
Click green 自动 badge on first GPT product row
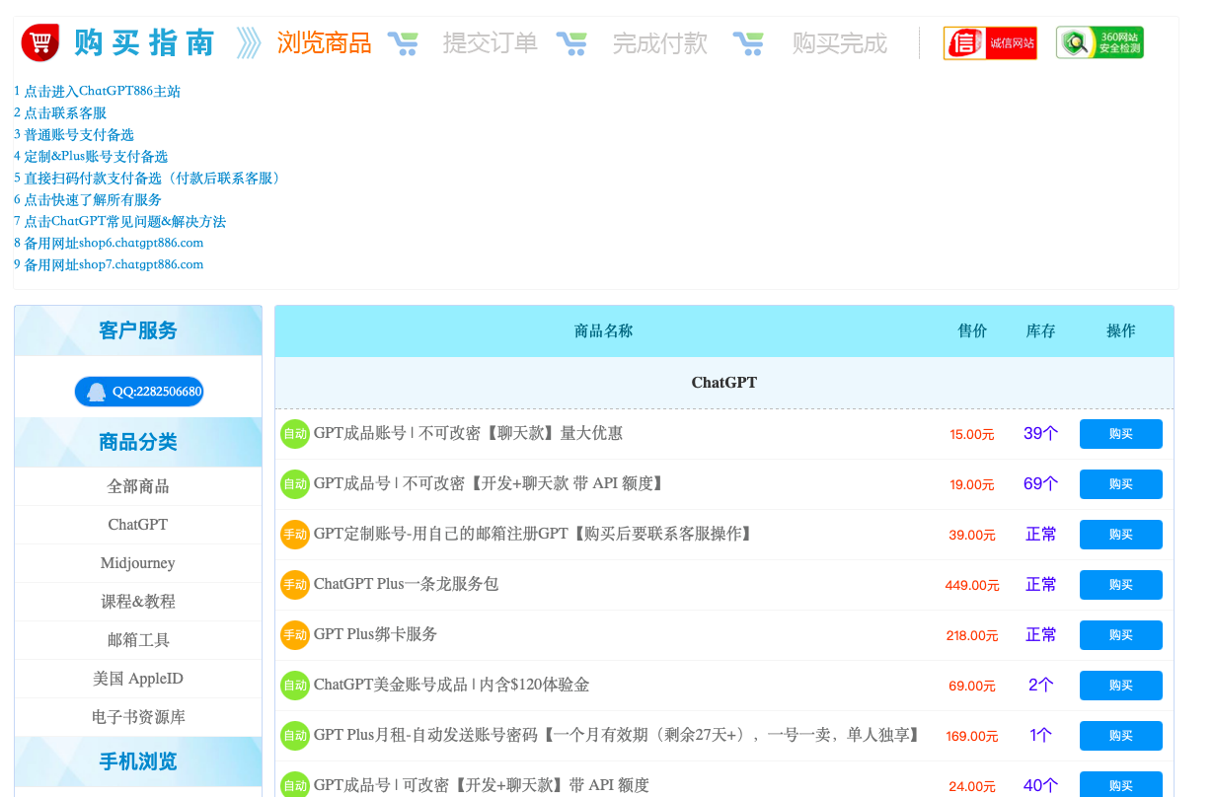pos(294,434)
